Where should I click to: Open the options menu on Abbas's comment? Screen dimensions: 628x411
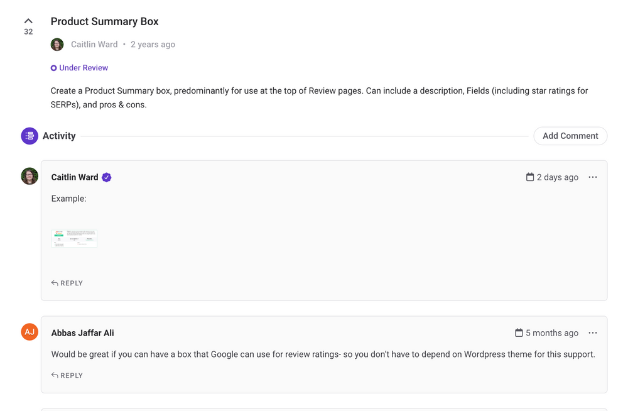(x=592, y=332)
